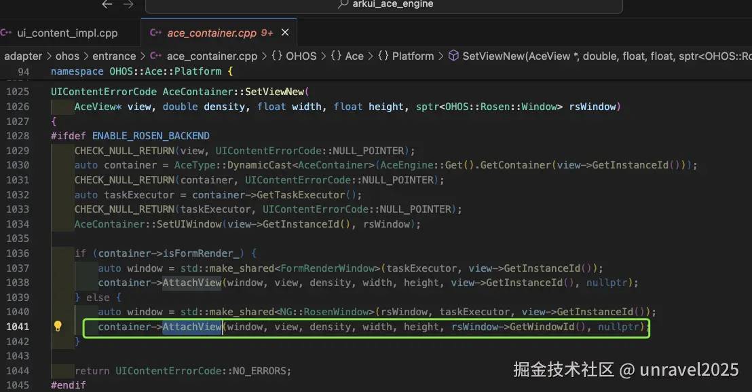Viewport: 752px width, 392px height.
Task: Click CHECK_NULL_RETURN on line 1029
Action: (124, 151)
